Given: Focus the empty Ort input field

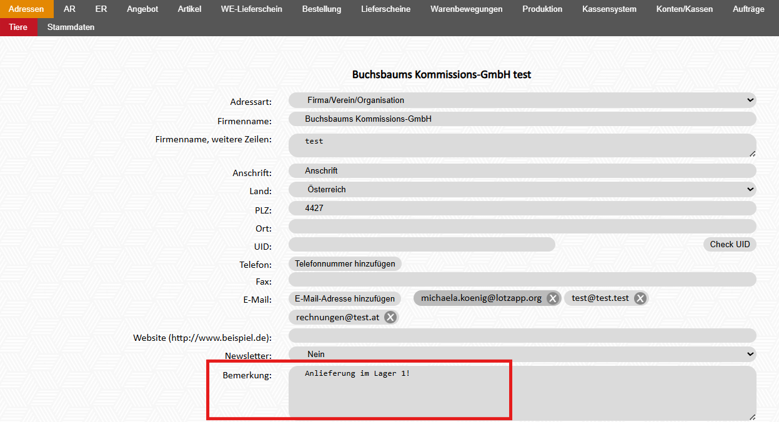Looking at the screenshot, I should tap(522, 227).
